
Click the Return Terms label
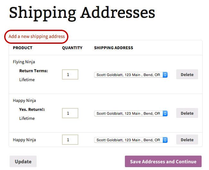pyautogui.click(x=33, y=71)
